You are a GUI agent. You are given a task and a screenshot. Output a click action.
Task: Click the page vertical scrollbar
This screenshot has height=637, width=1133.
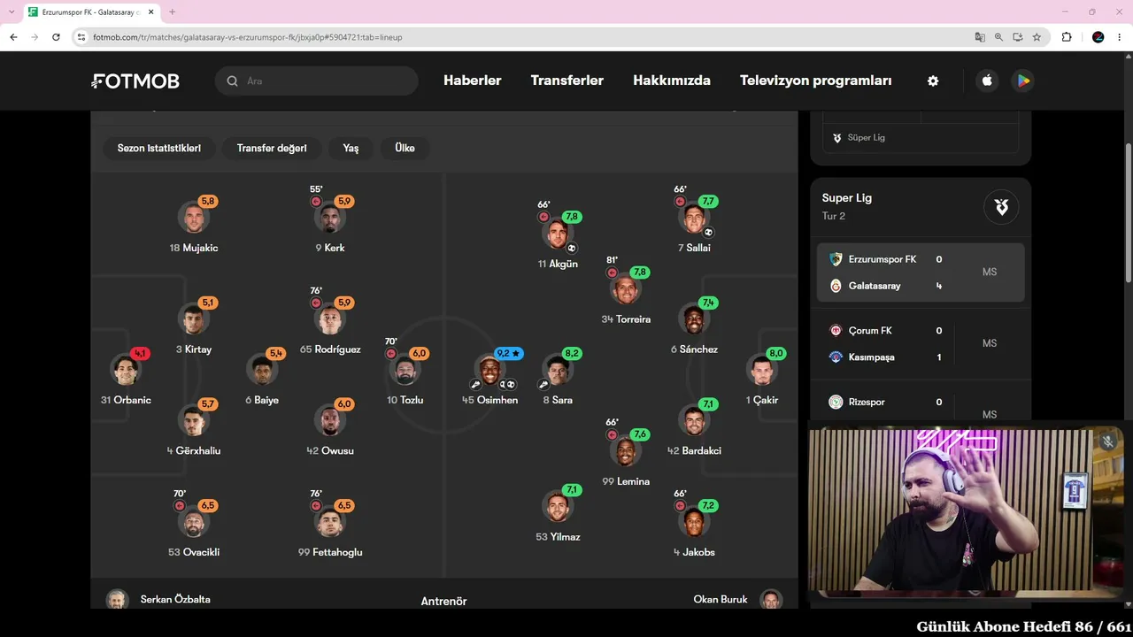pyautogui.click(x=1128, y=212)
